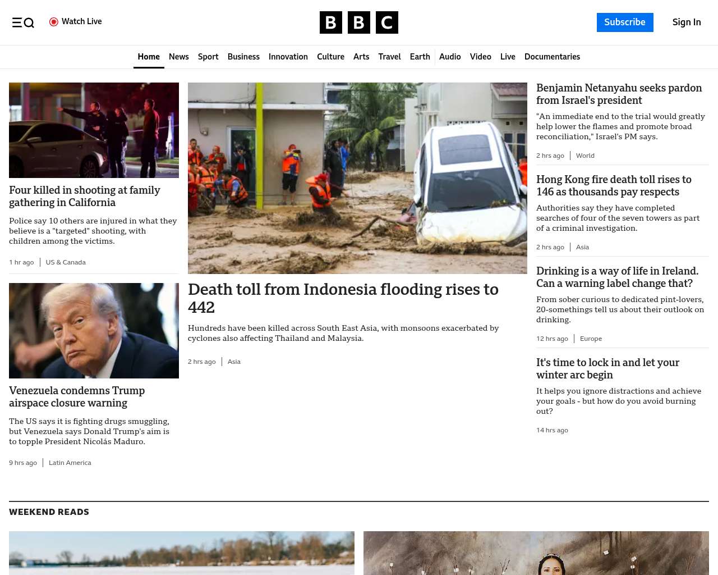Click the Indonesia flooding main image
Screen dimensions: 718x575
pyautogui.click(x=357, y=178)
